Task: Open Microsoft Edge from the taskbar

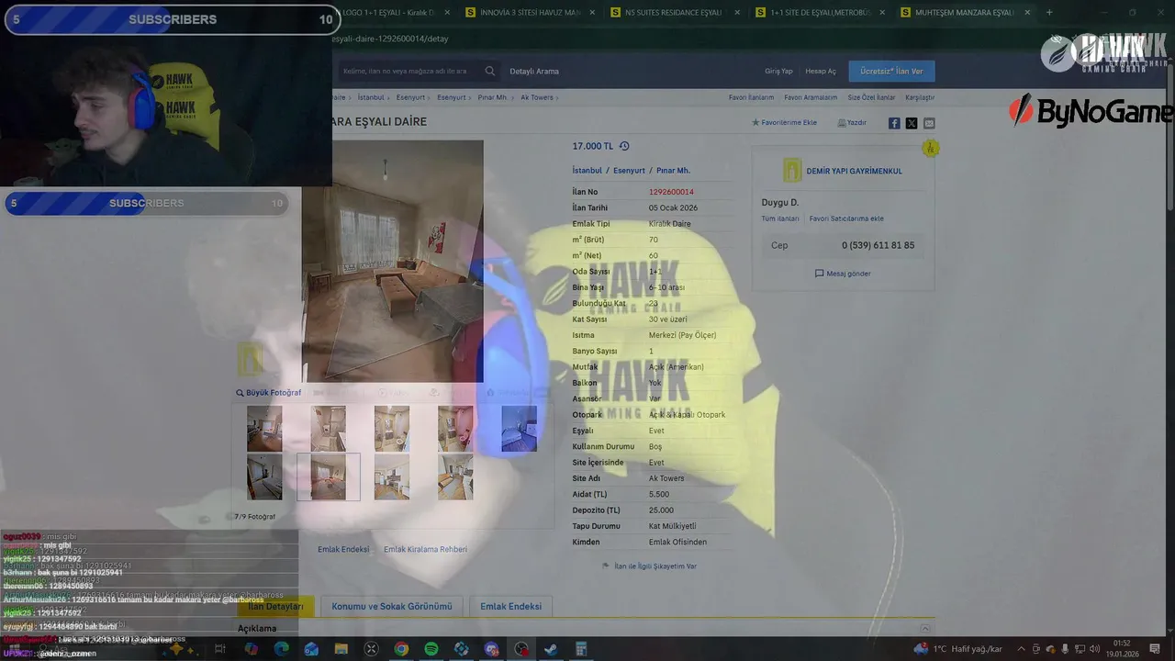Action: pyautogui.click(x=281, y=649)
